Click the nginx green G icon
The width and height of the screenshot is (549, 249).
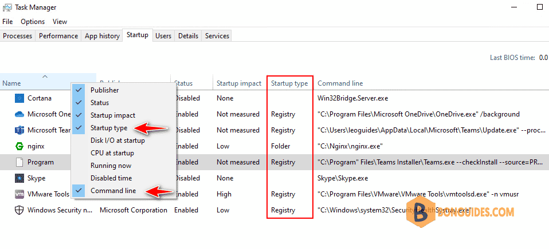tap(19, 146)
